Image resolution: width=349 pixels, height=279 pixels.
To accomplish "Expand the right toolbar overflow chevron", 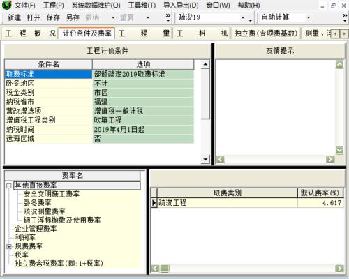I will point(345,17).
